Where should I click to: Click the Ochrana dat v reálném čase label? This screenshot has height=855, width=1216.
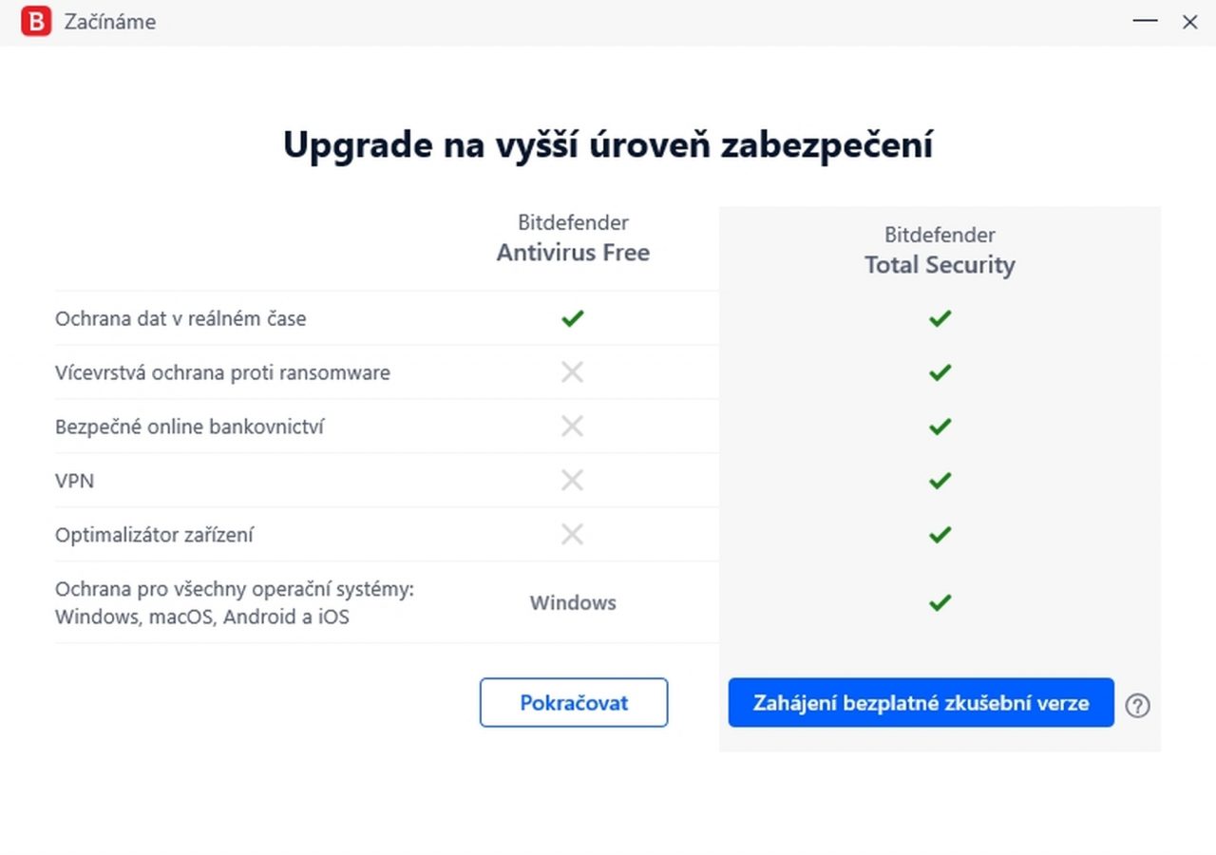180,319
